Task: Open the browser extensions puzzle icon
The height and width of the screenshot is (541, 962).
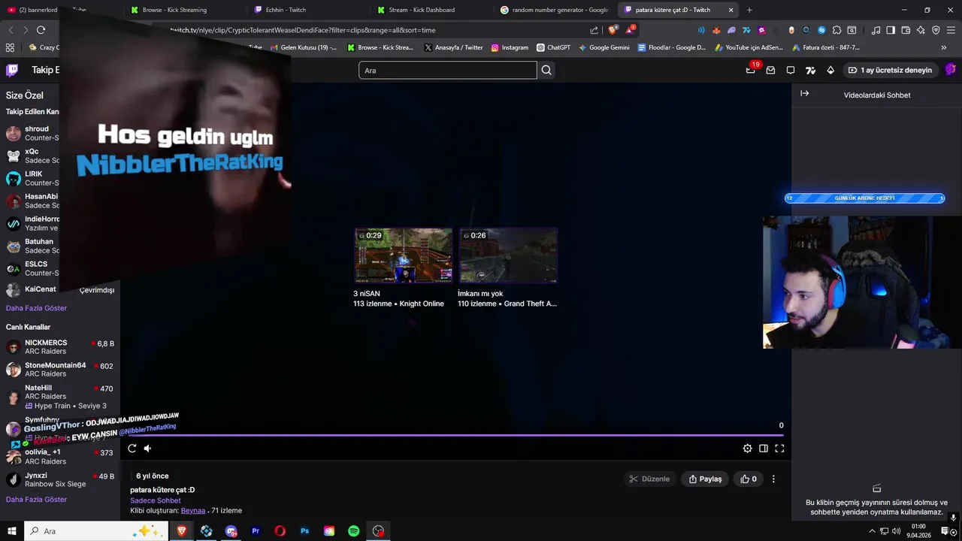Action: click(836, 30)
